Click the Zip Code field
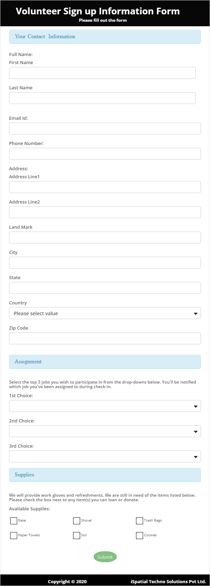 105,338
